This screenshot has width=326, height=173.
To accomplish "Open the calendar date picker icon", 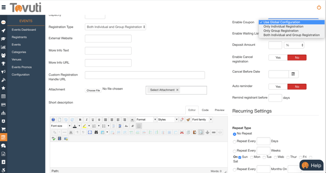I will tap(293, 74).
